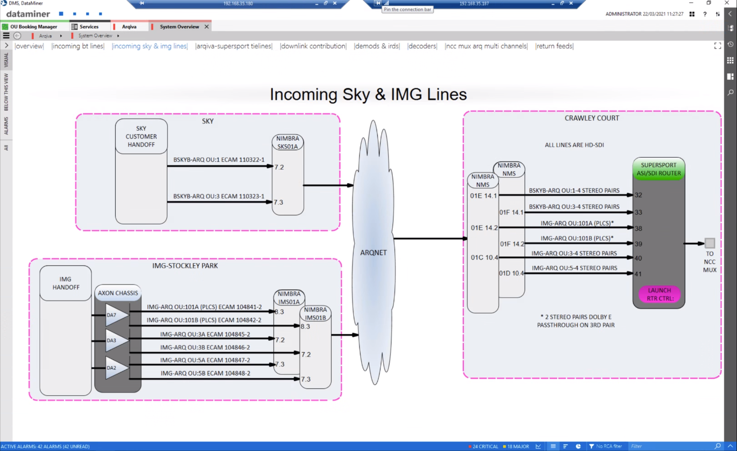Click the ADMINISTRATOR user label
Viewport: 737px width, 451px height.
623,14
